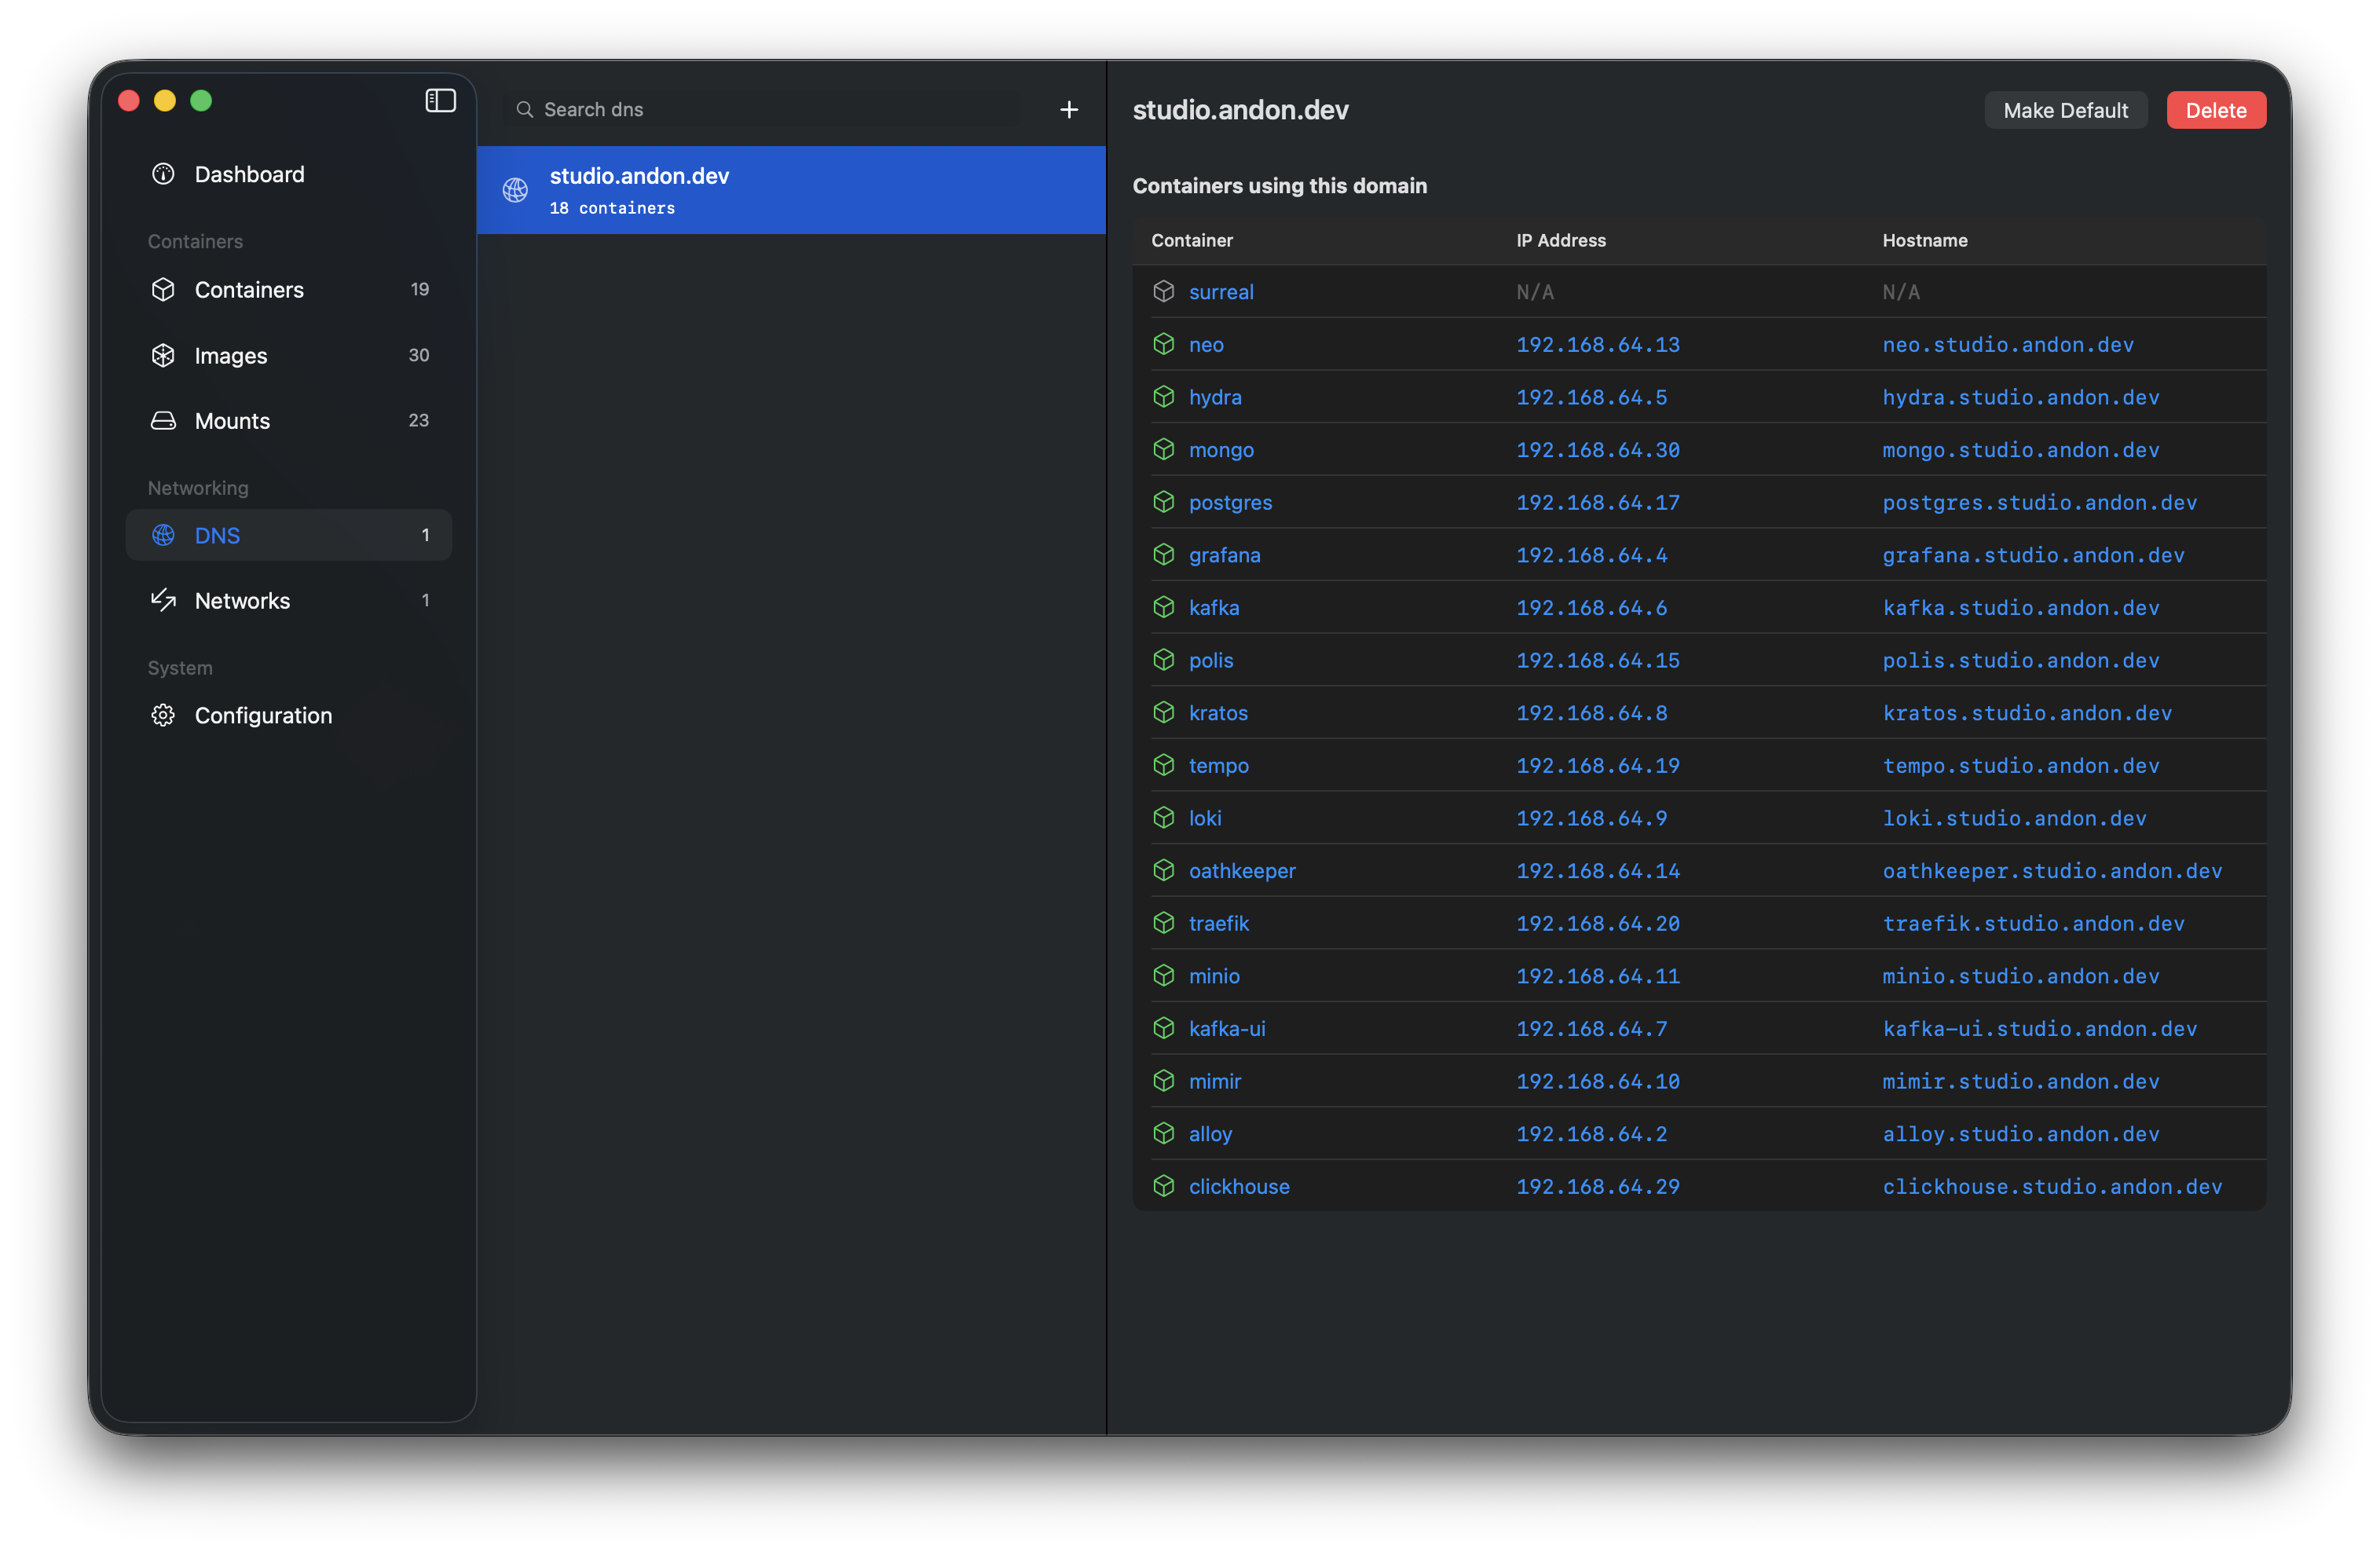Click the green cube icon for hydra

pyautogui.click(x=1163, y=397)
